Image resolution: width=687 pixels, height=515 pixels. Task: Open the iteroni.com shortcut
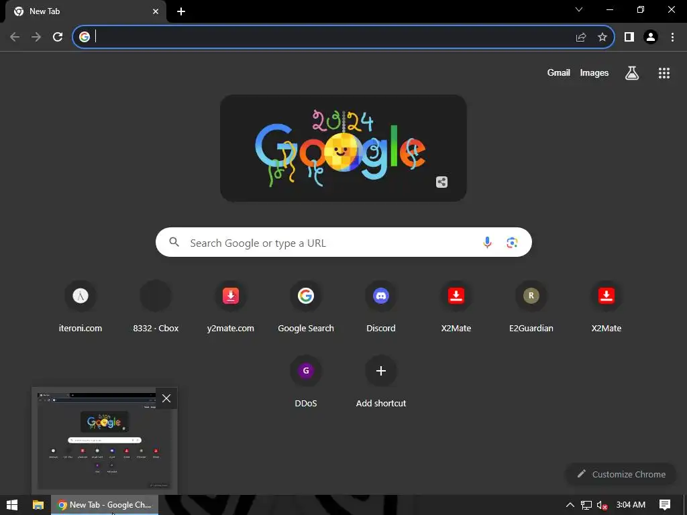coord(81,306)
